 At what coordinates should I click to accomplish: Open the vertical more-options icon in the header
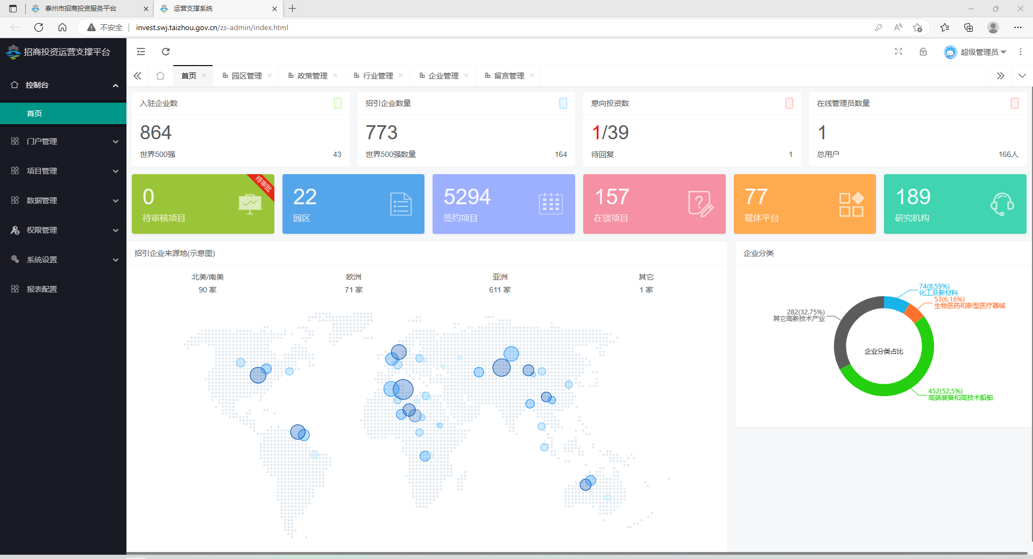coord(1021,52)
